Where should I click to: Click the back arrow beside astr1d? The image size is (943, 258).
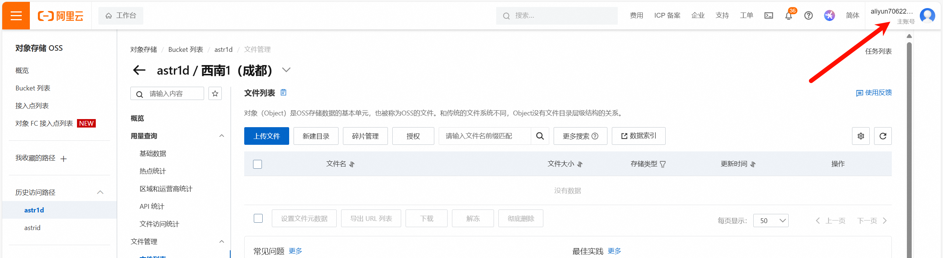(139, 70)
